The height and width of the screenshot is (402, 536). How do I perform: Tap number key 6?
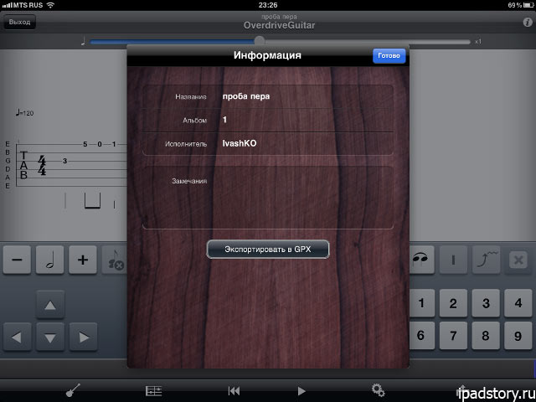[x=421, y=335]
